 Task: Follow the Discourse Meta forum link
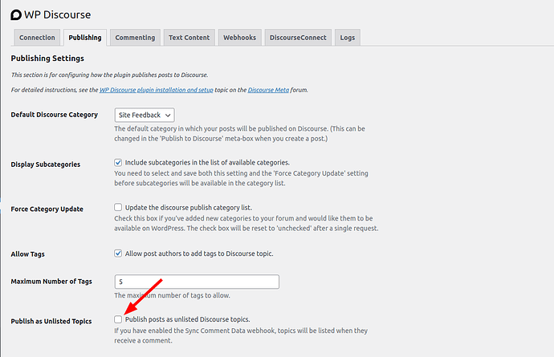(x=268, y=90)
